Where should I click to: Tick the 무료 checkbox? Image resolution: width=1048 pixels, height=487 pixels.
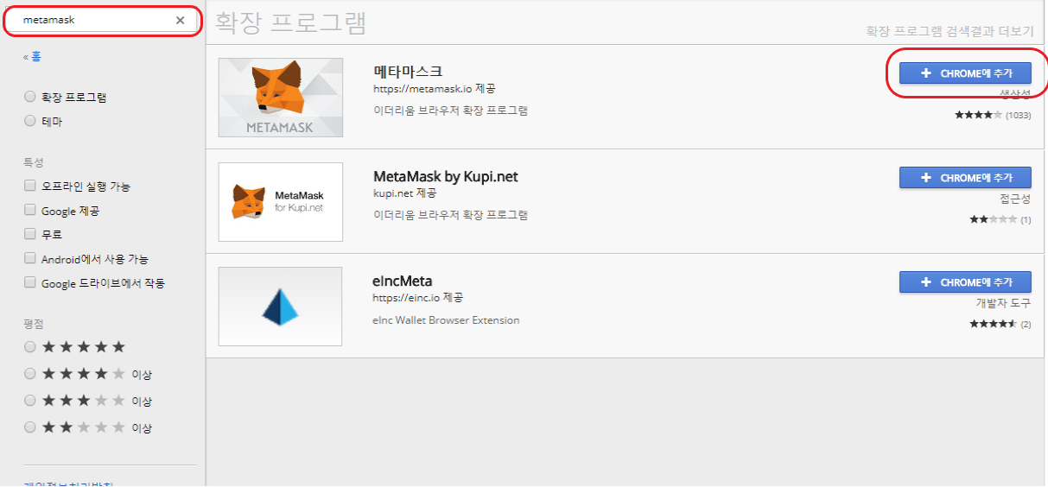click(30, 234)
